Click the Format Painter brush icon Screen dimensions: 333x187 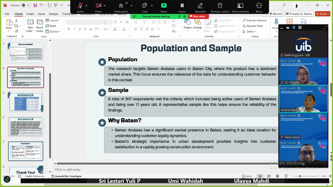pos(16,31)
